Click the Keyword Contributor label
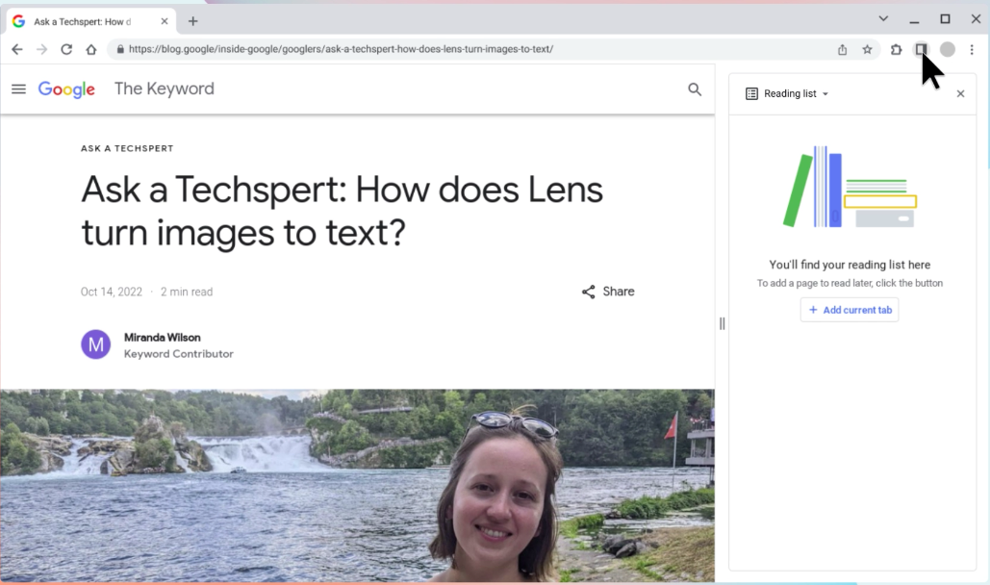Viewport: 990px width, 585px height. click(179, 354)
